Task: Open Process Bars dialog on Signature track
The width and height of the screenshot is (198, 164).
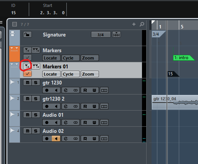Action: pos(116,35)
